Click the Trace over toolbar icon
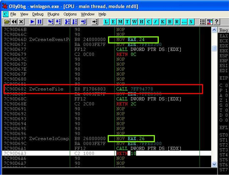Viewport: 229px width, 175px height. (75, 22)
